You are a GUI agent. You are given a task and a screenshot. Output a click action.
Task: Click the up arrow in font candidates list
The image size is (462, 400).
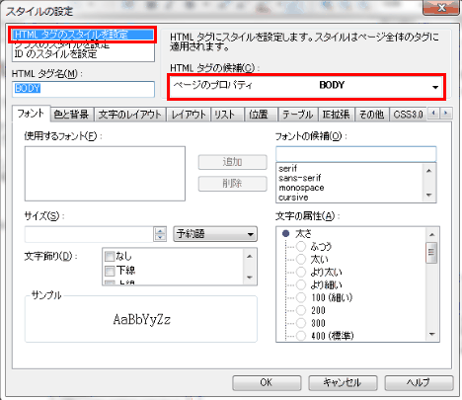pyautogui.click(x=428, y=171)
